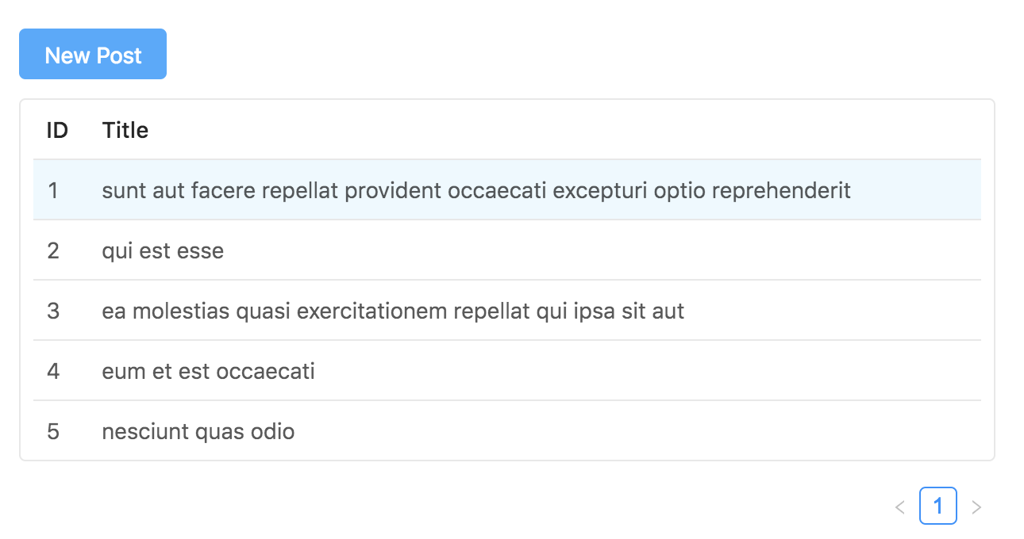
Task: Click the Title column header
Action: 125,130
